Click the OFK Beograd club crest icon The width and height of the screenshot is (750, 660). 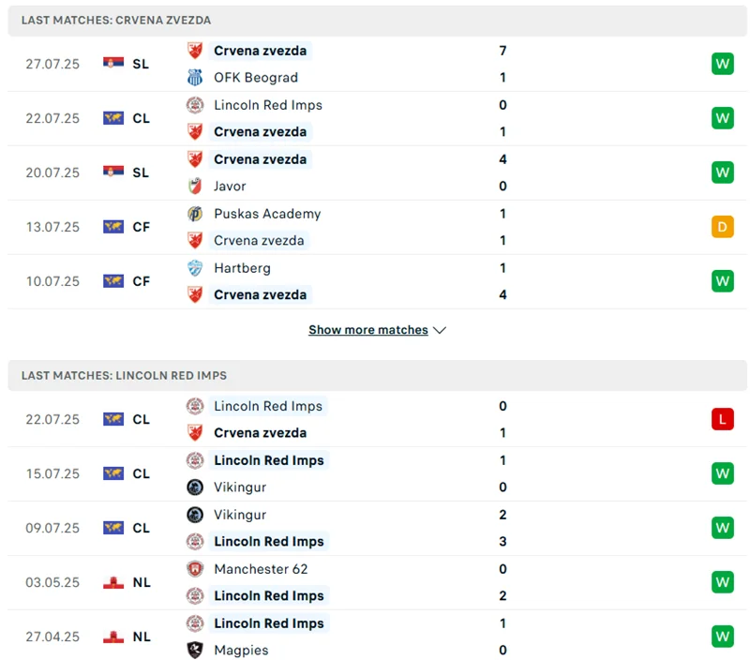point(195,78)
